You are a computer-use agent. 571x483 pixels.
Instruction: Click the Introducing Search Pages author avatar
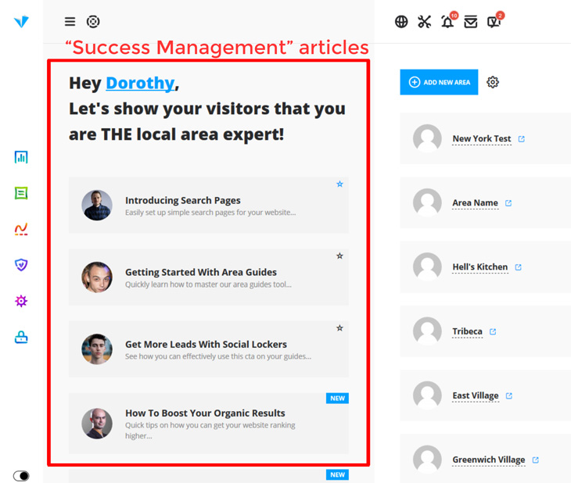(x=97, y=206)
